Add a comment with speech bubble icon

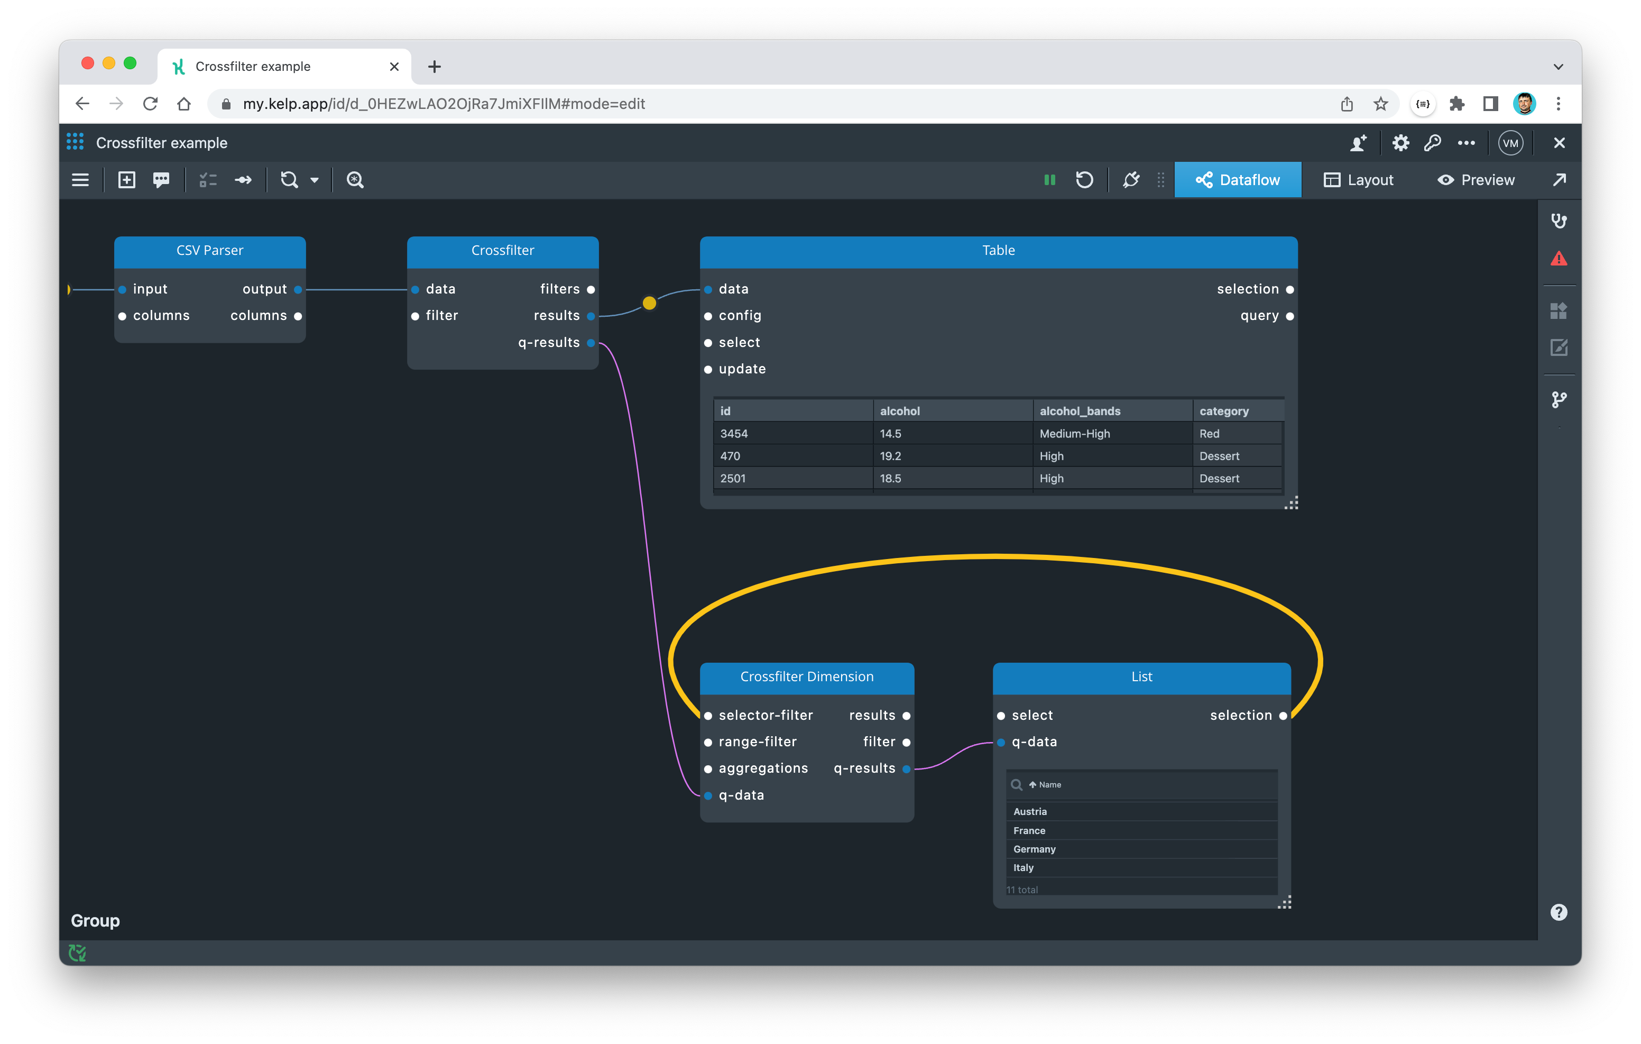click(x=162, y=180)
